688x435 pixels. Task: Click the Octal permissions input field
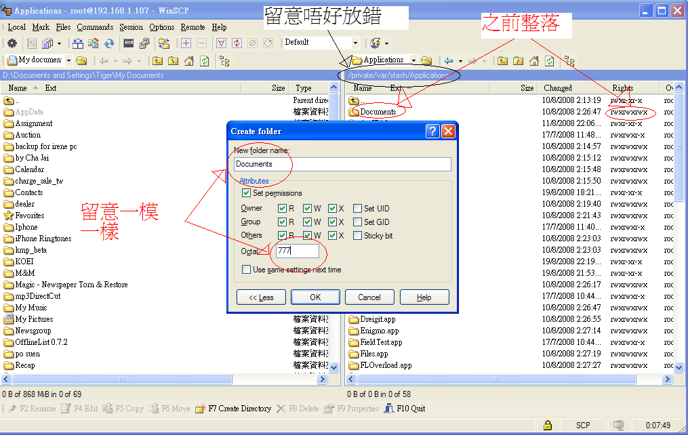[x=298, y=251]
